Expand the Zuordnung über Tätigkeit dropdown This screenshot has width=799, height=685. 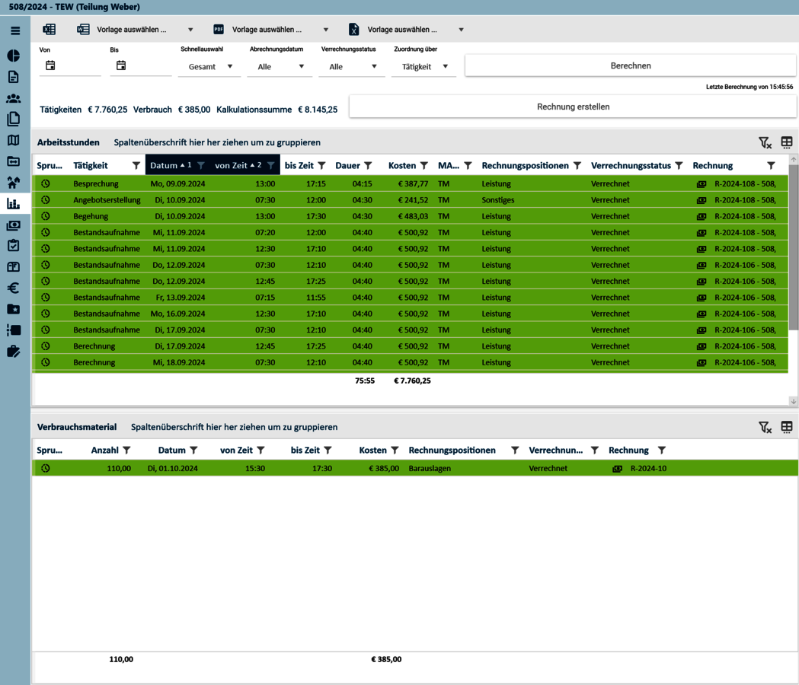click(x=424, y=67)
